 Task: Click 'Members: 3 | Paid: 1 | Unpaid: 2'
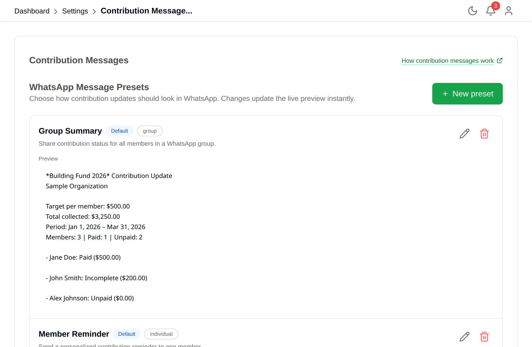(x=94, y=237)
